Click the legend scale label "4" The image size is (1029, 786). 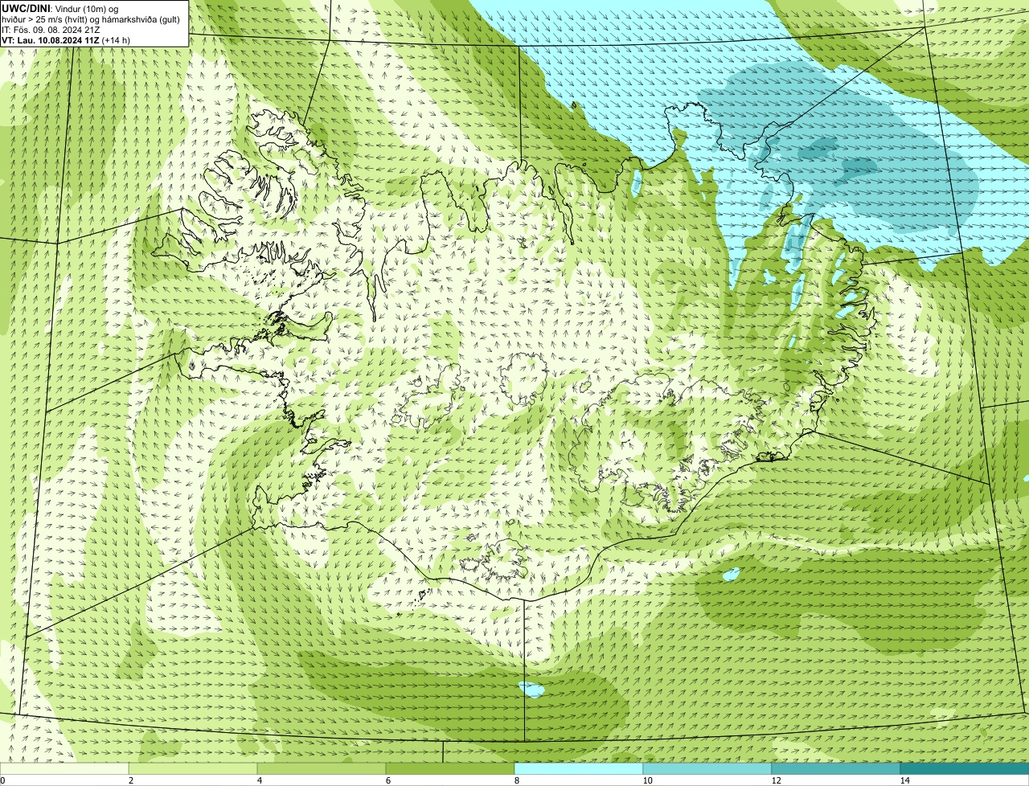(x=259, y=780)
